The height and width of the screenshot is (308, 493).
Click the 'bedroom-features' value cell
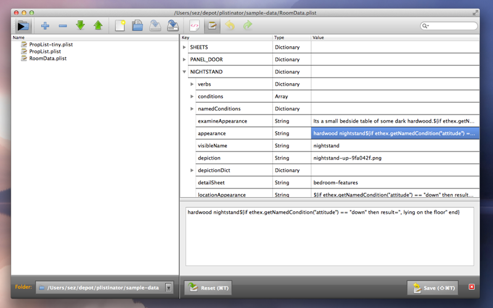coord(395,182)
